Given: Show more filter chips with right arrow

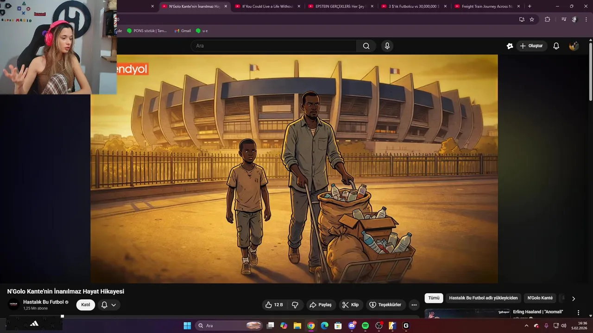Looking at the screenshot, I should (573, 298).
